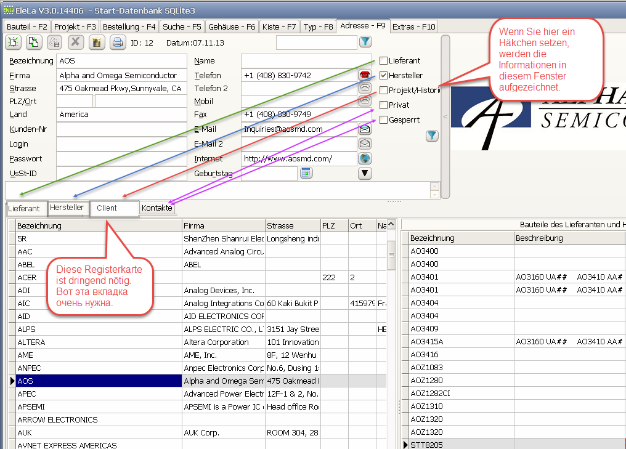
Task: Click phone icon next to Mobil field
Action: pos(365,100)
